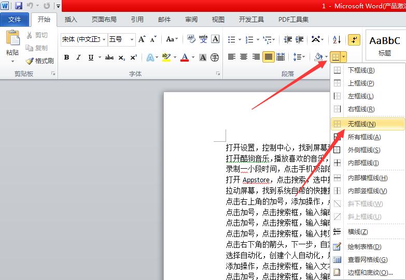Click the Increase Indent icon

299,39
